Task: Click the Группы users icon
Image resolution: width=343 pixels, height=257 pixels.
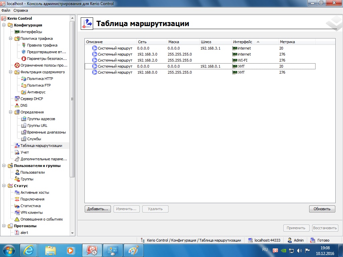Action: (x=17, y=179)
